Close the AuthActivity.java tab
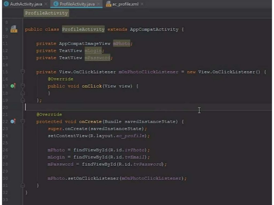 click(x=46, y=4)
